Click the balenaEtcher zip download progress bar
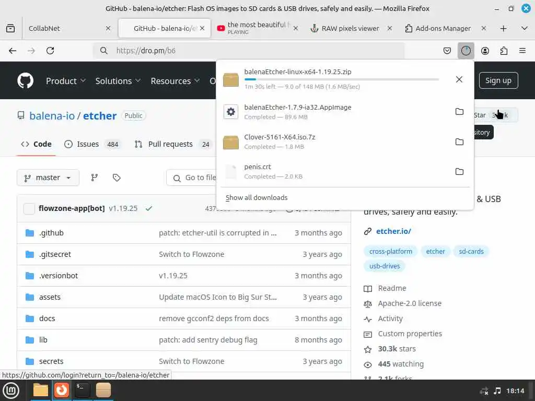535x401 pixels. click(x=342, y=79)
